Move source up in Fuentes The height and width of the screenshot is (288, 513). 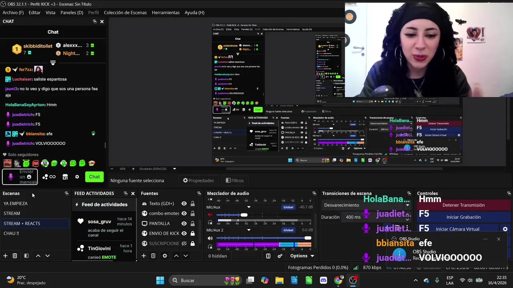(x=176, y=256)
